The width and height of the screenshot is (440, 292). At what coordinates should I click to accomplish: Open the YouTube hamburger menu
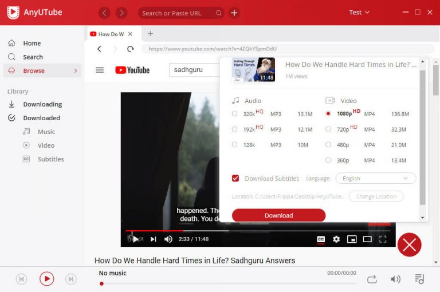tap(100, 70)
